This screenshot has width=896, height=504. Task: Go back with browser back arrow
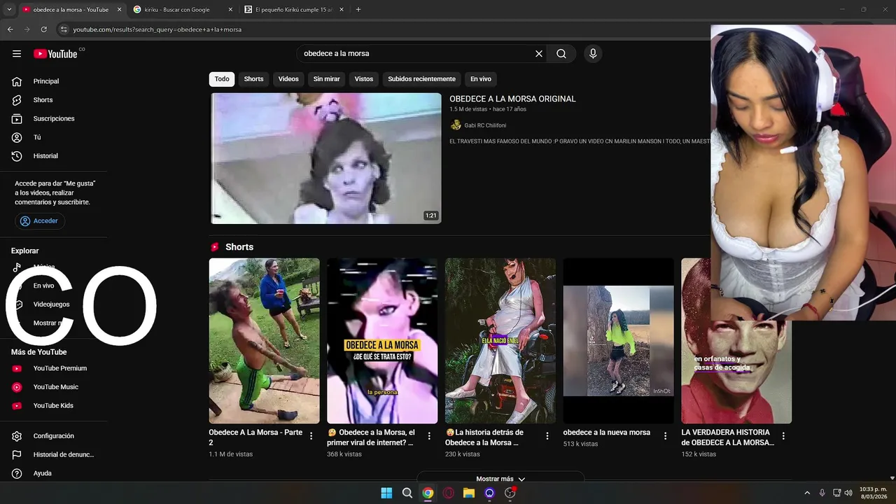pos(10,29)
